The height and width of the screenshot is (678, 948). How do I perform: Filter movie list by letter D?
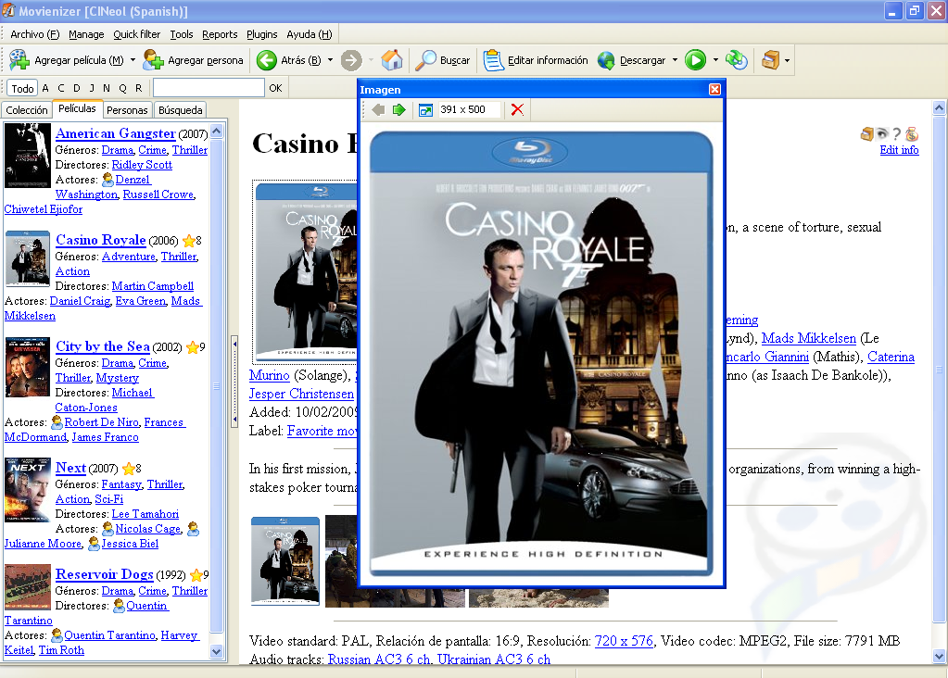pyautogui.click(x=76, y=88)
